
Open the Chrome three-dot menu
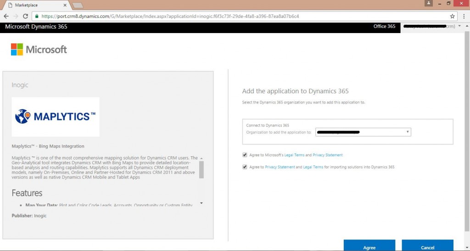click(x=464, y=16)
